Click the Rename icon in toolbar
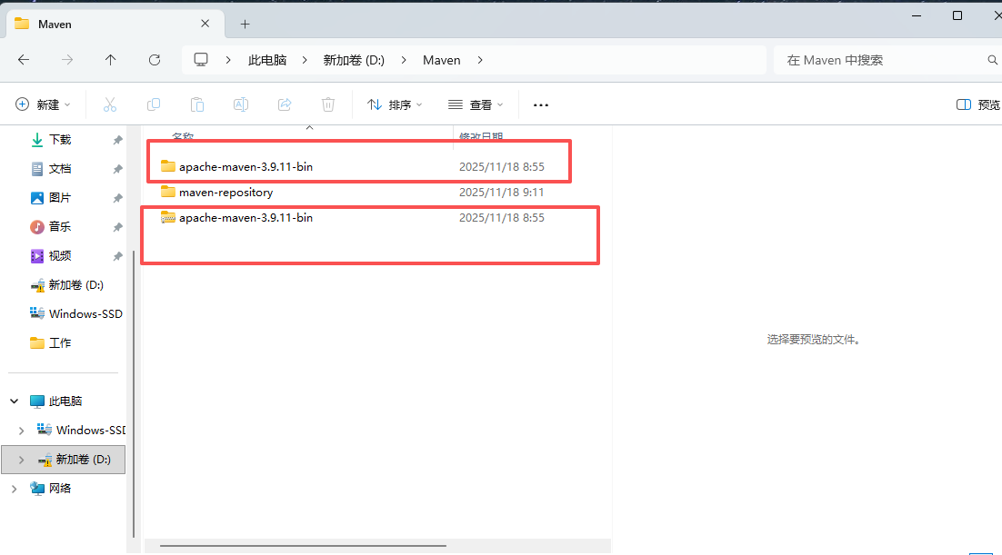The width and height of the screenshot is (1002, 555). (241, 104)
